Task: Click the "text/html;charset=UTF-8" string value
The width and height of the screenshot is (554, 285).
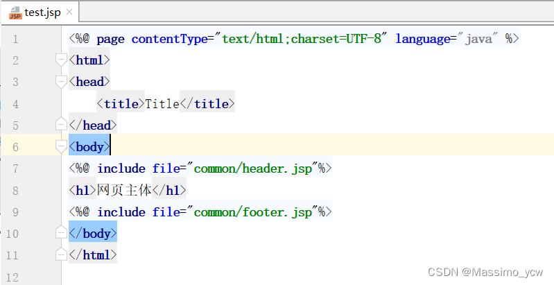Action: coord(301,39)
